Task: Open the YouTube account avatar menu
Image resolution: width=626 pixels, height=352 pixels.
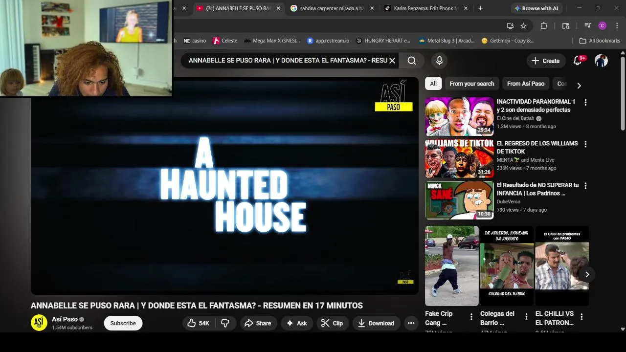Action: point(601,61)
